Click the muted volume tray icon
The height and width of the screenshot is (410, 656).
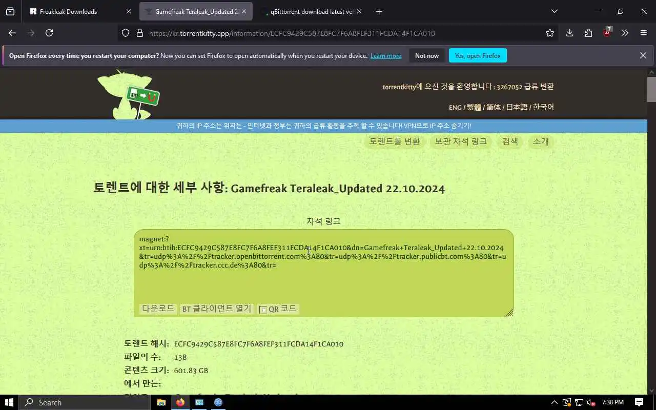tap(591, 402)
